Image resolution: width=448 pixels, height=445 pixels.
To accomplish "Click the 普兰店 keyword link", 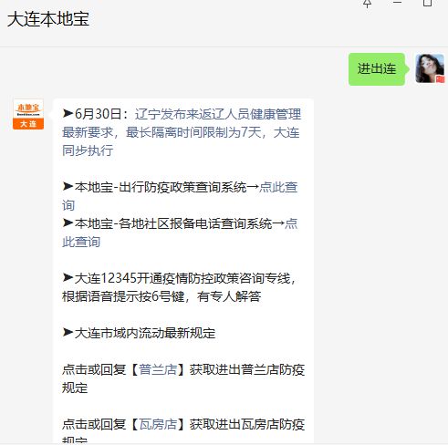I will (x=158, y=369).
